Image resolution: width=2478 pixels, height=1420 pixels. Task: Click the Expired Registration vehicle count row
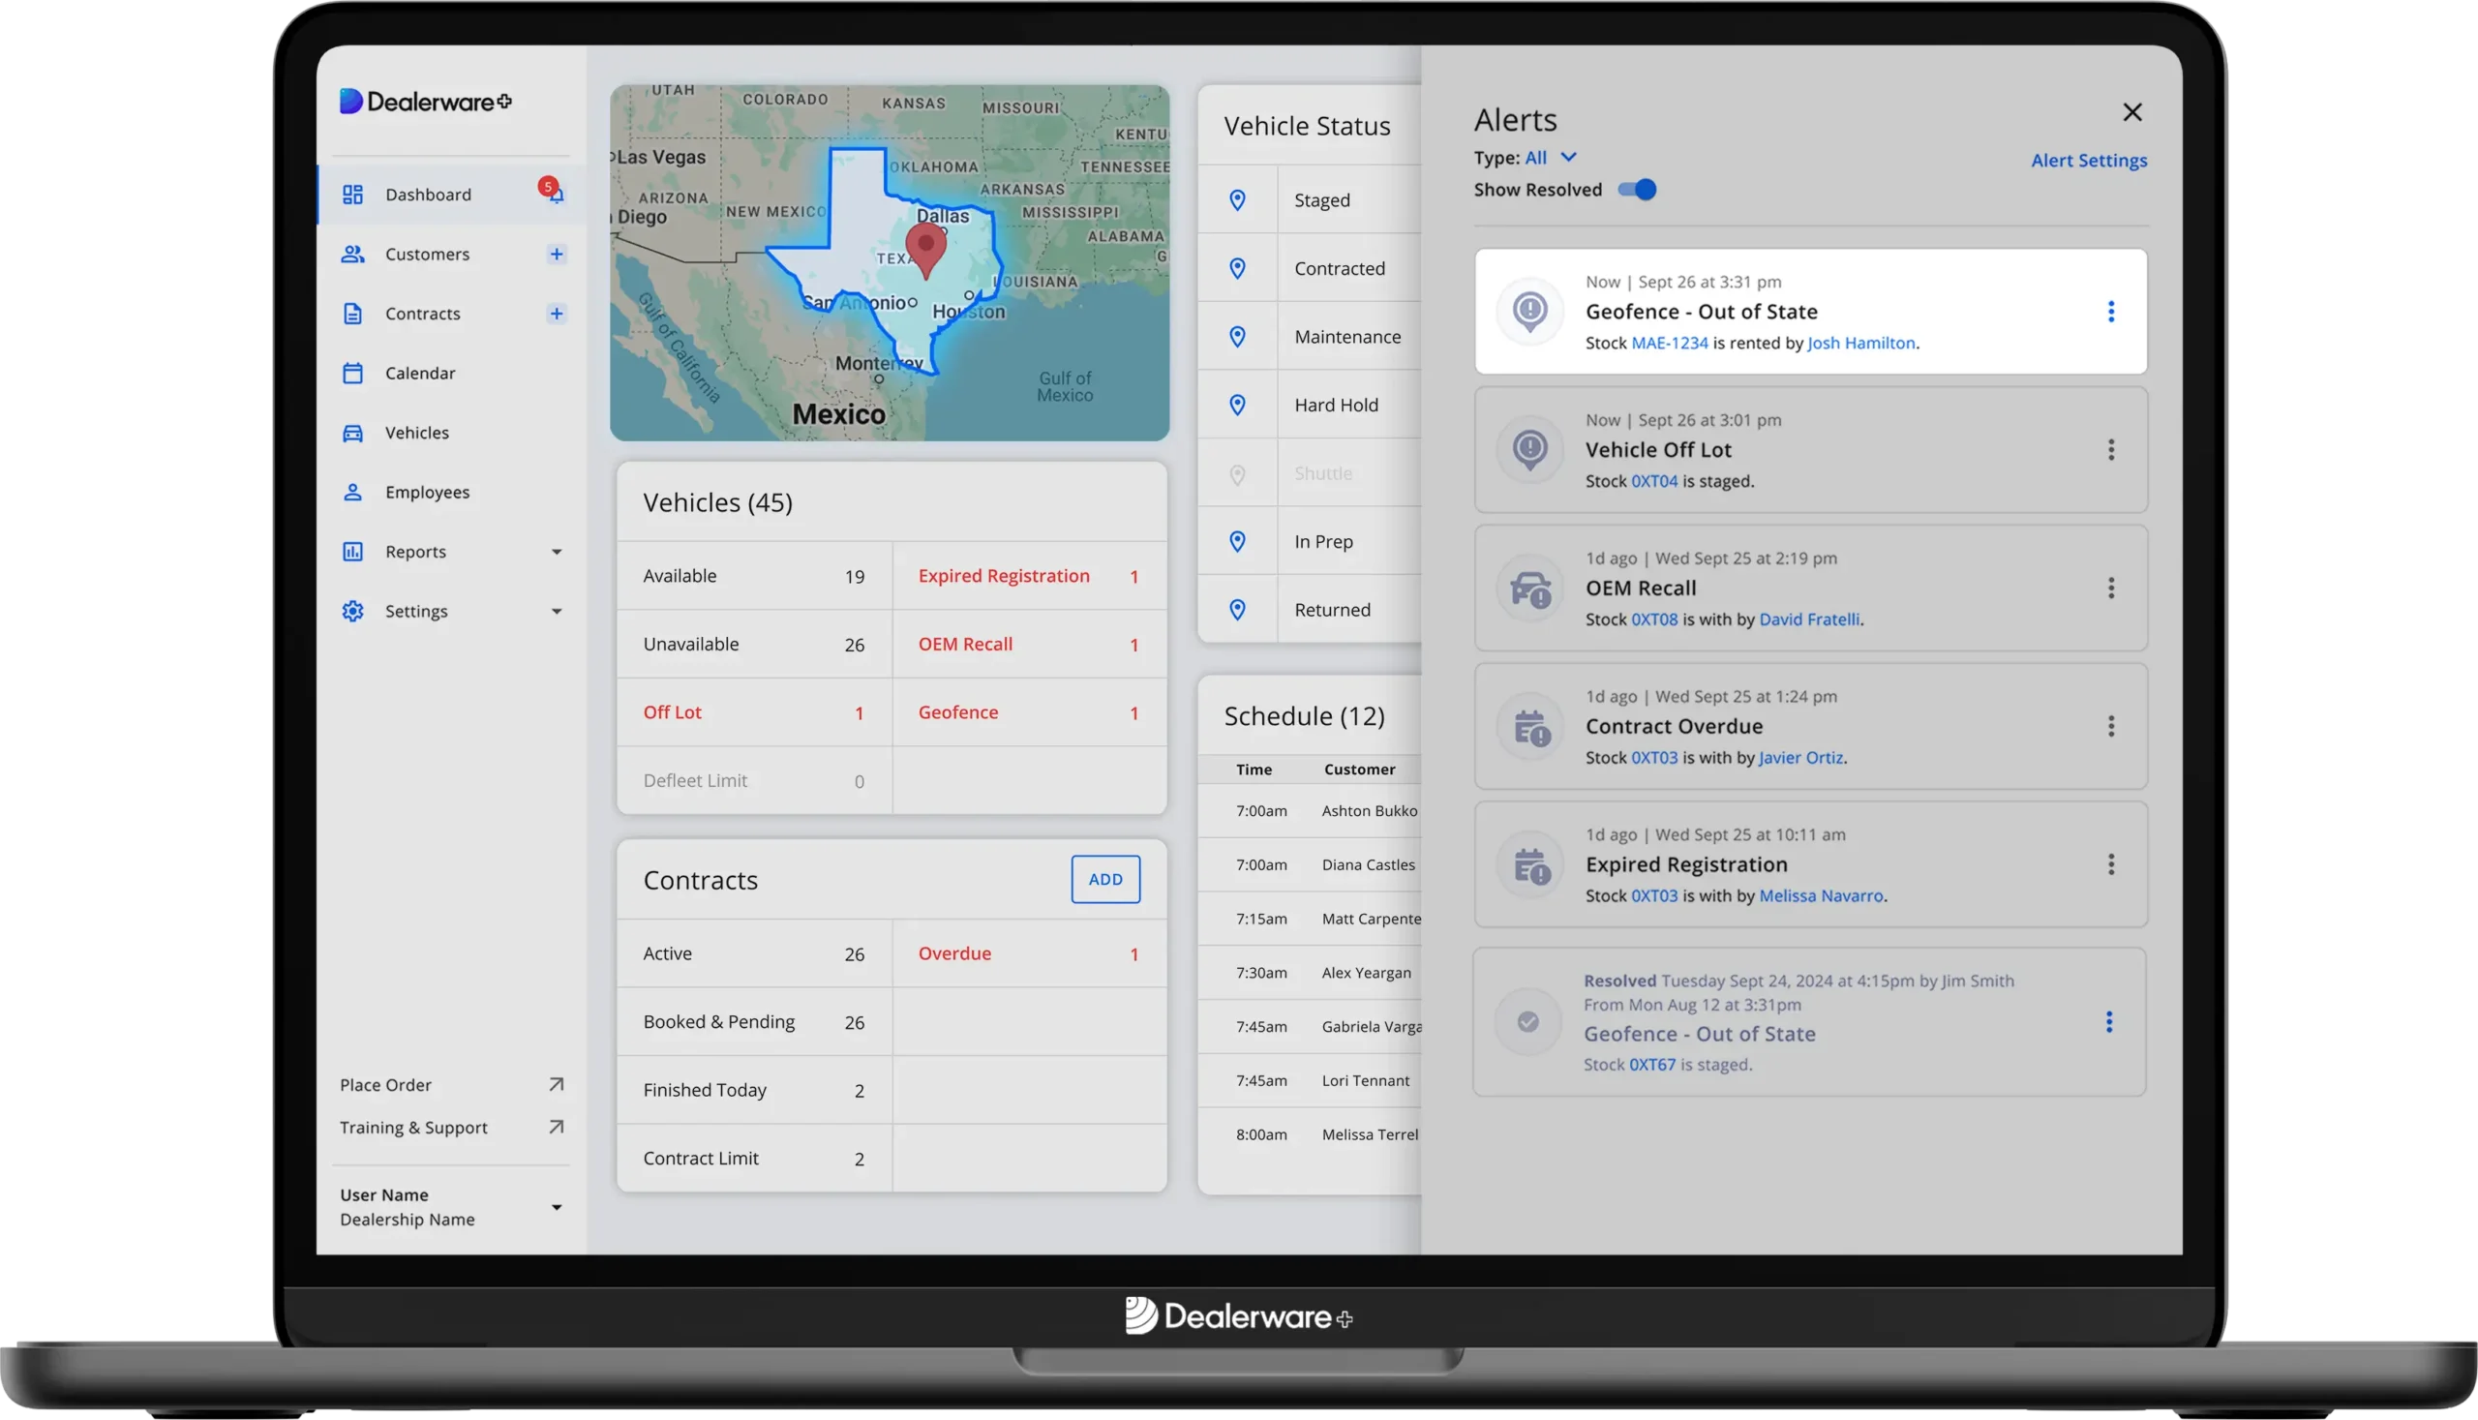coord(1029,576)
